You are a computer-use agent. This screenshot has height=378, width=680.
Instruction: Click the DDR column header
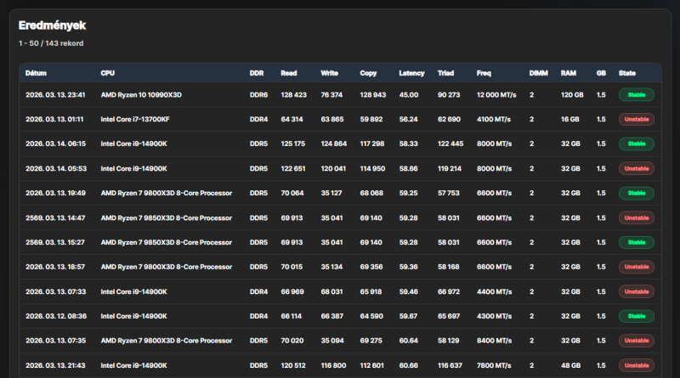point(257,73)
